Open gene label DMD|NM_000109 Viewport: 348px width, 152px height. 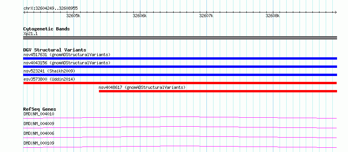[x=39, y=143]
